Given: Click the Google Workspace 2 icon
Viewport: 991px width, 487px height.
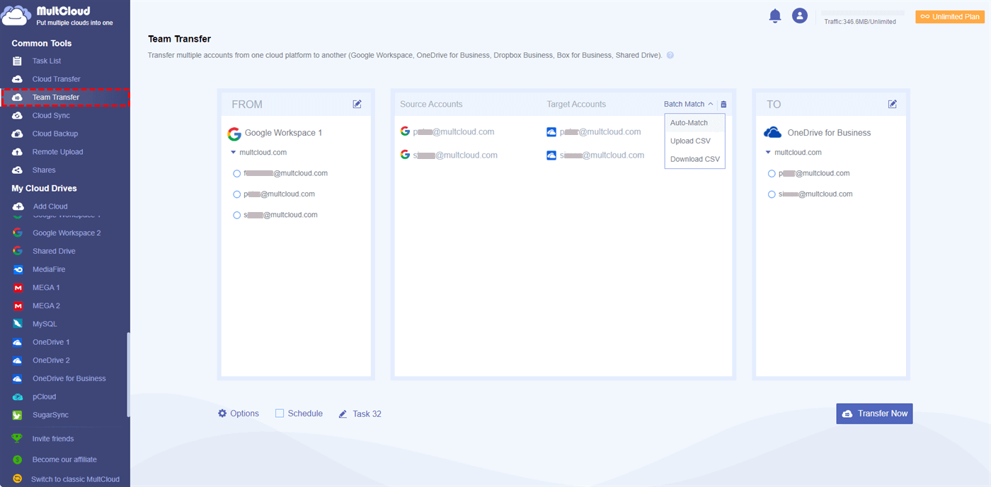Looking at the screenshot, I should pos(18,233).
